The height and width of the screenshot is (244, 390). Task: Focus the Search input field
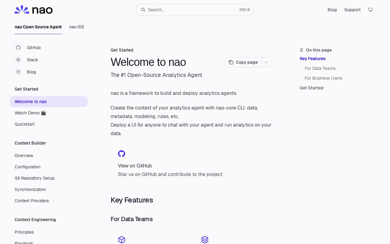click(195, 10)
